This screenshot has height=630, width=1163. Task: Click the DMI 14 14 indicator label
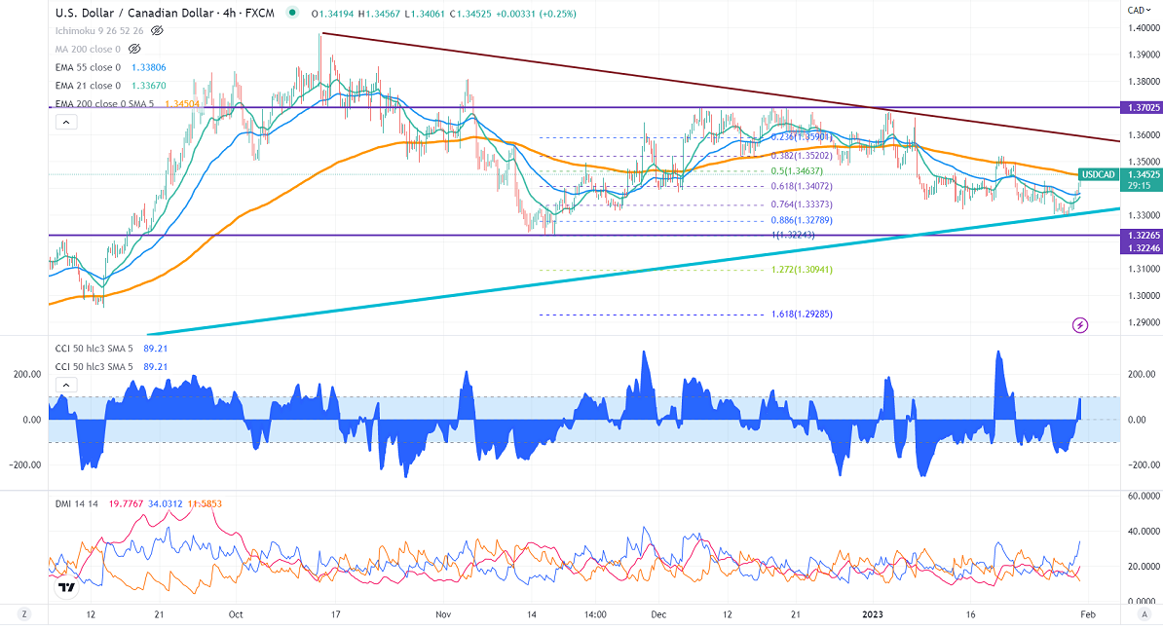(74, 503)
